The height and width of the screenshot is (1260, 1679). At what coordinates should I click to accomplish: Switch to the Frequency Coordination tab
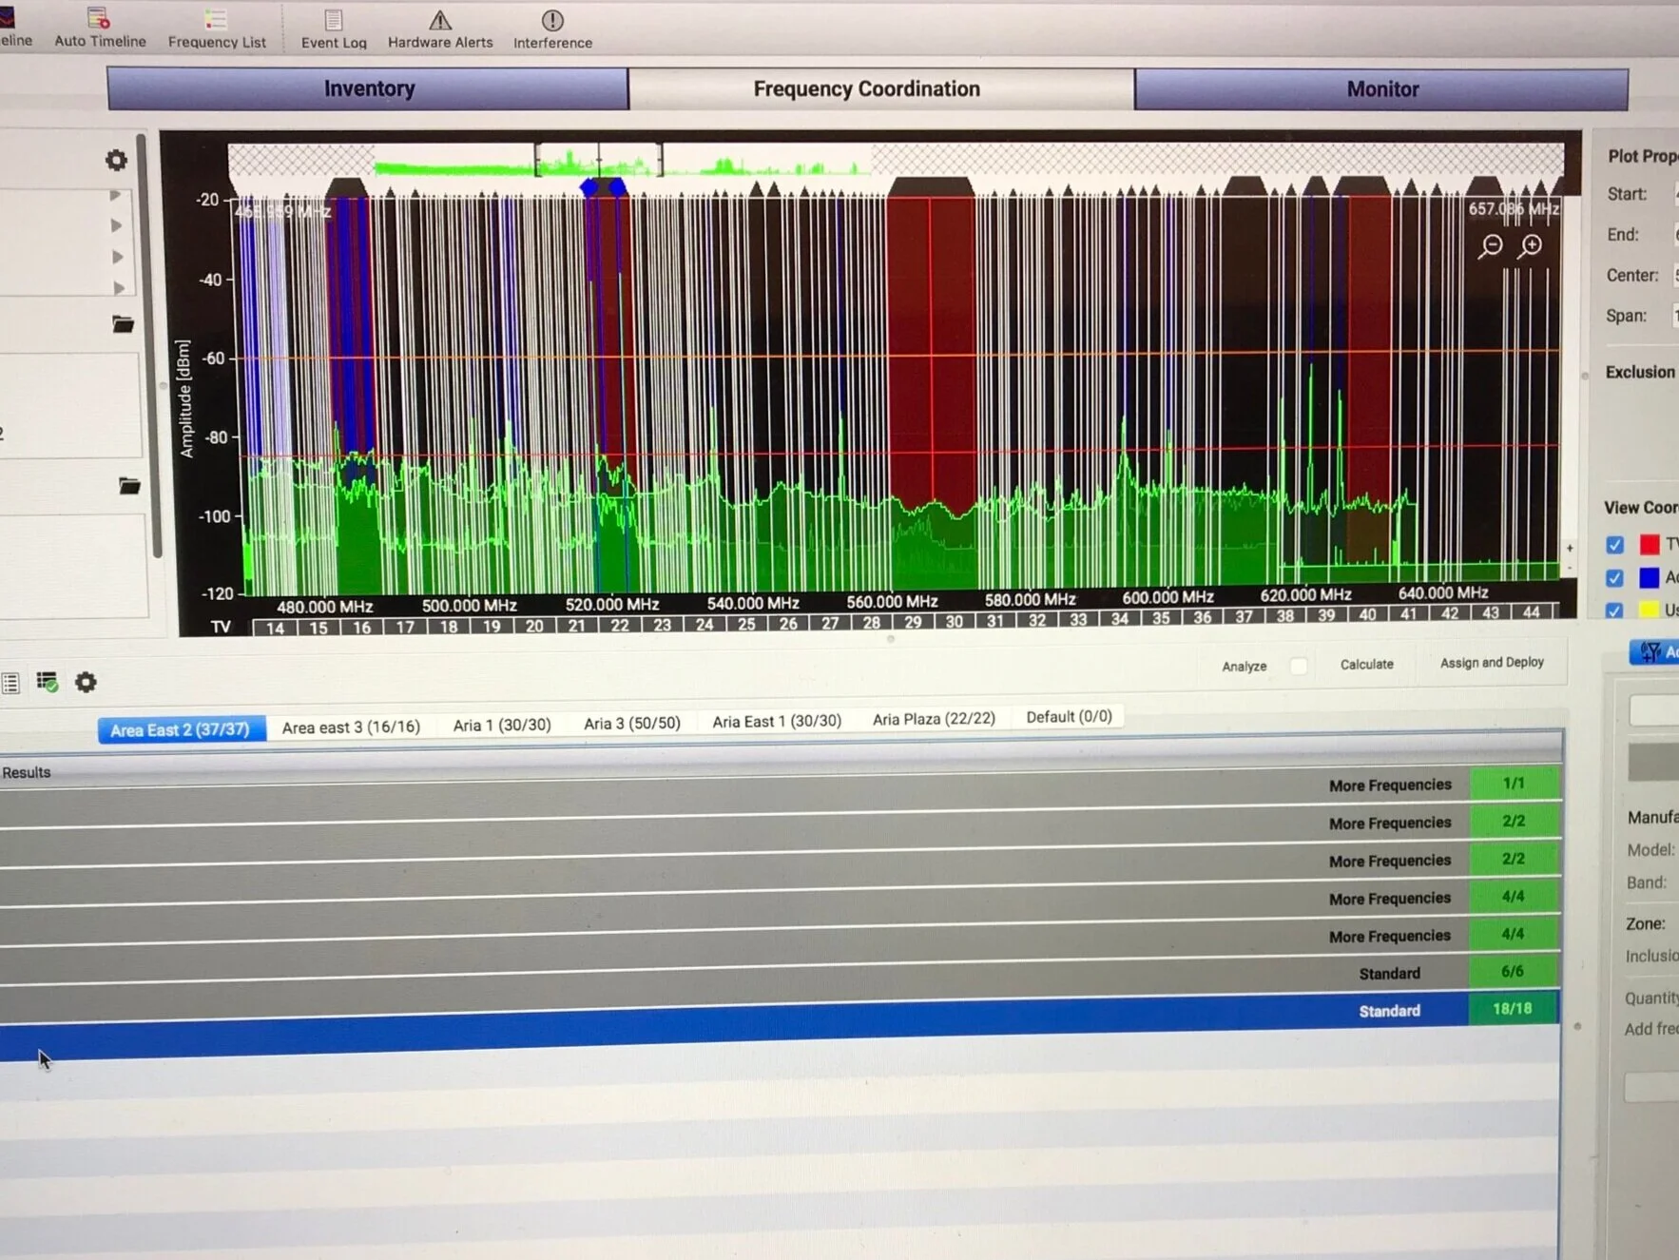click(881, 88)
